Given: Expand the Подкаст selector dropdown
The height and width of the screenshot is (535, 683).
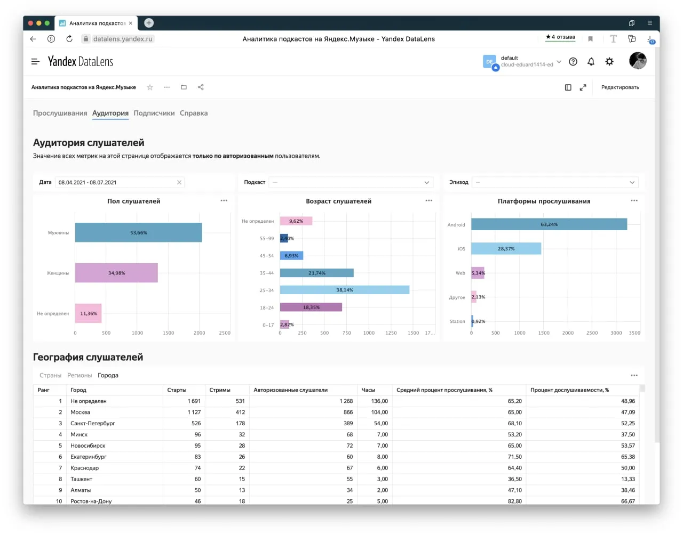Looking at the screenshot, I should 351,182.
